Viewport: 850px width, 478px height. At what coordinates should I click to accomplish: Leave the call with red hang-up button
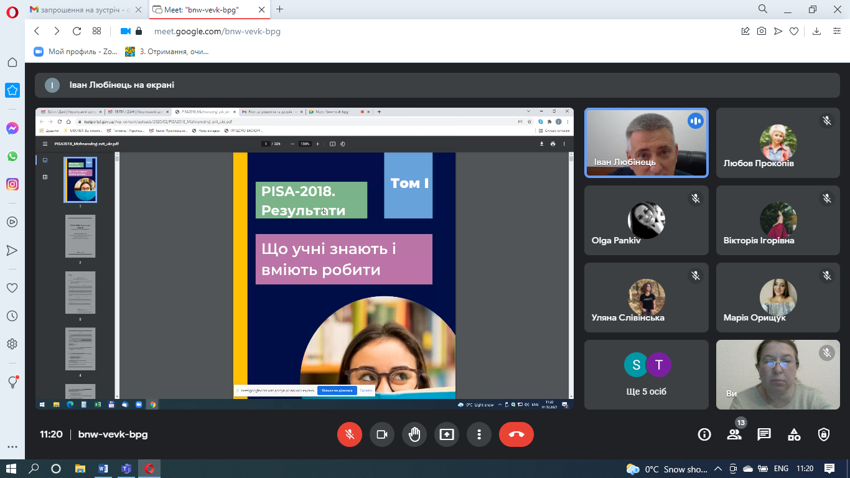516,434
